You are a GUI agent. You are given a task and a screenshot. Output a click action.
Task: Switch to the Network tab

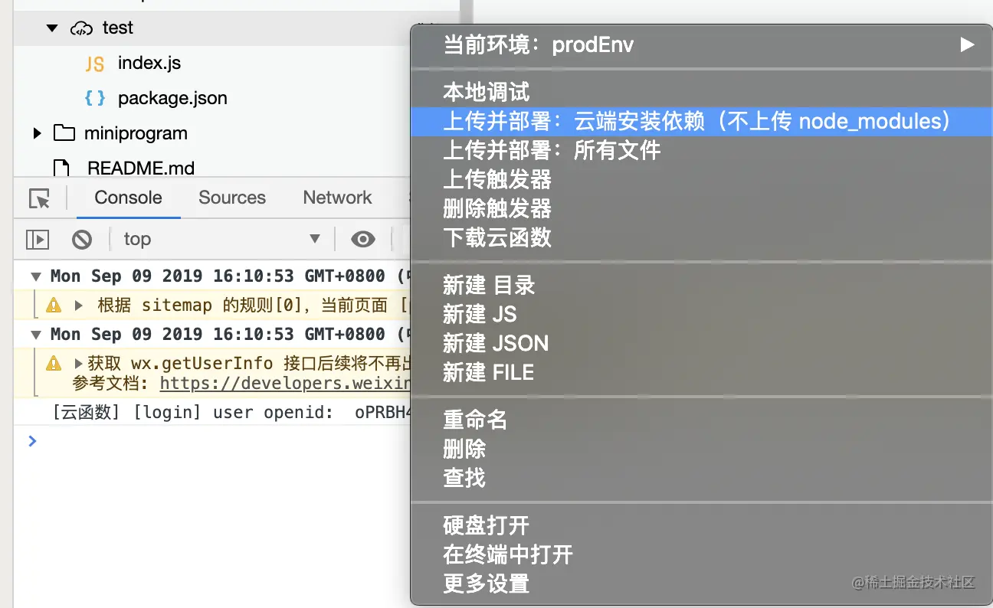(337, 198)
